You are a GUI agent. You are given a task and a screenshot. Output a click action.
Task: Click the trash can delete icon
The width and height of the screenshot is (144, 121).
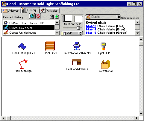click(52, 17)
